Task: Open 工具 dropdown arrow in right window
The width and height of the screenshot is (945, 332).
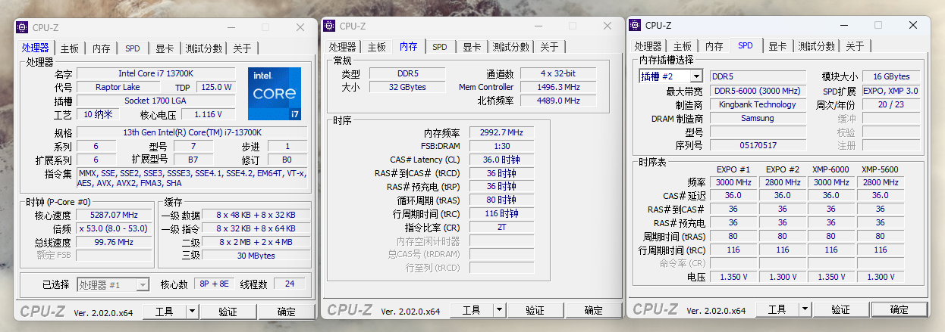Action: (x=805, y=309)
